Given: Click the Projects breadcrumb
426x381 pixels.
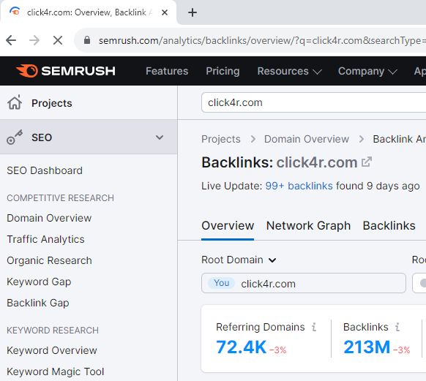Looking at the screenshot, I should pyautogui.click(x=221, y=139).
